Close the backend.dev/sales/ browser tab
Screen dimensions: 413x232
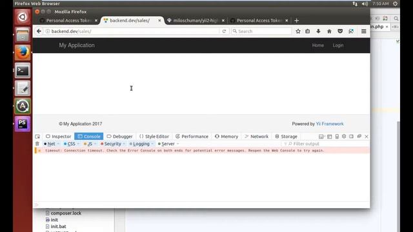[159, 20]
